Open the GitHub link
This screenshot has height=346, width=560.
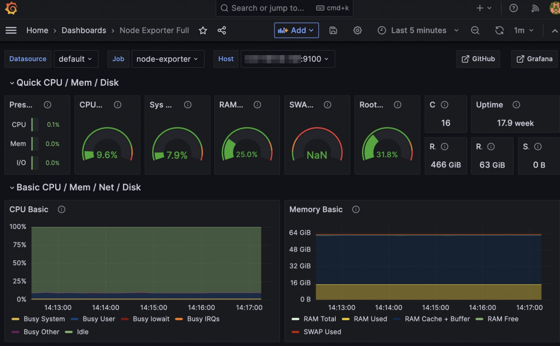478,59
